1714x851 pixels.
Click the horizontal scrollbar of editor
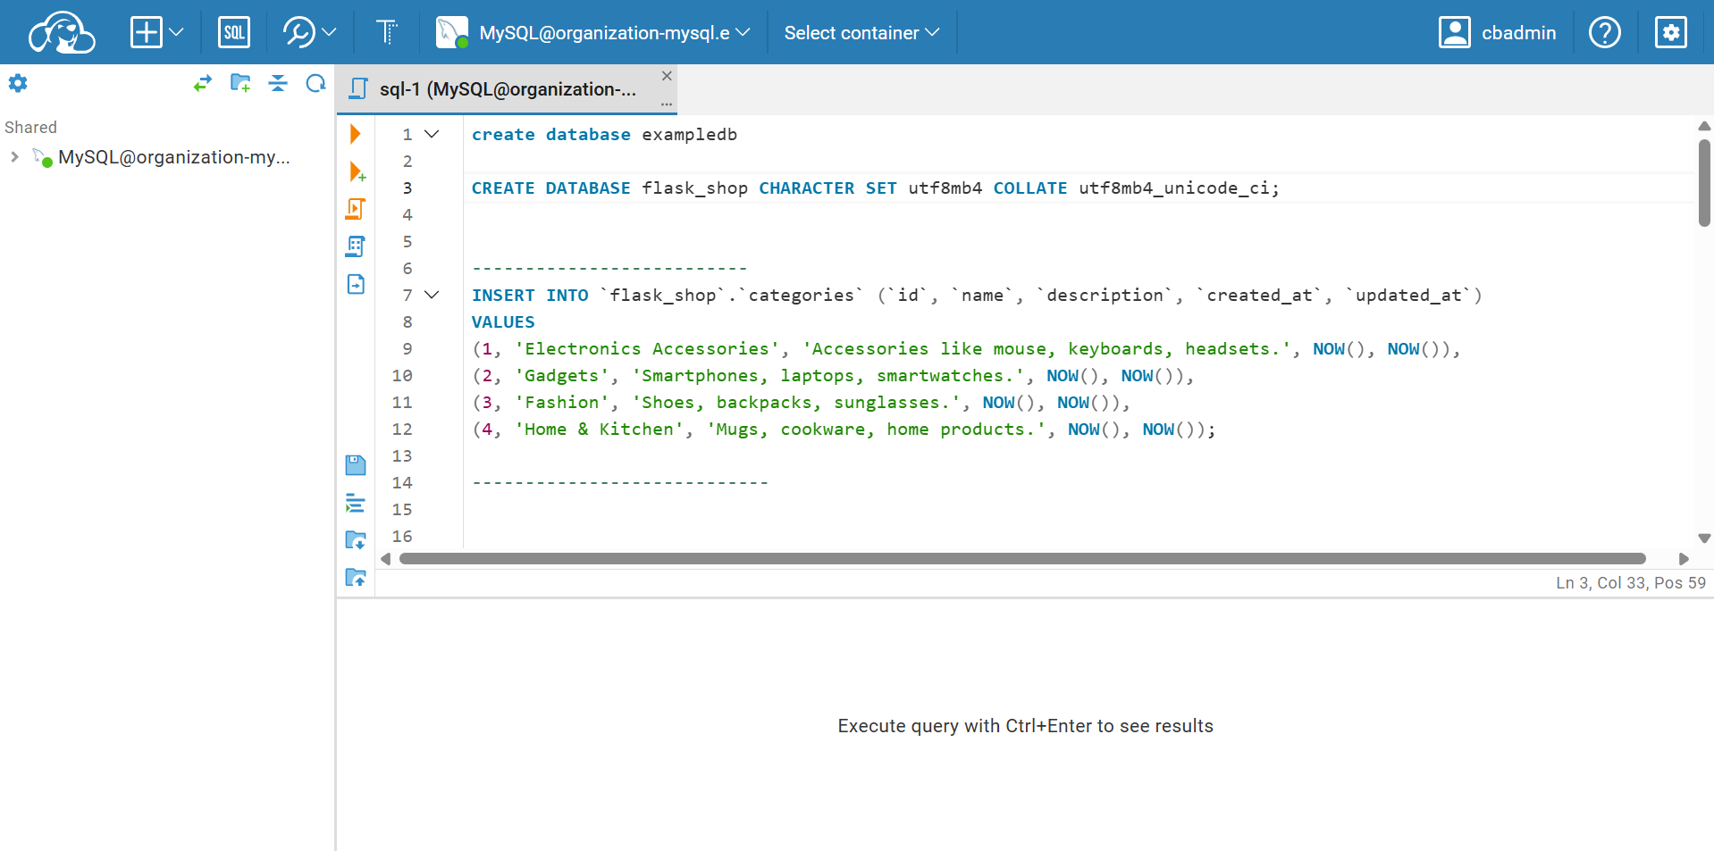(1021, 559)
